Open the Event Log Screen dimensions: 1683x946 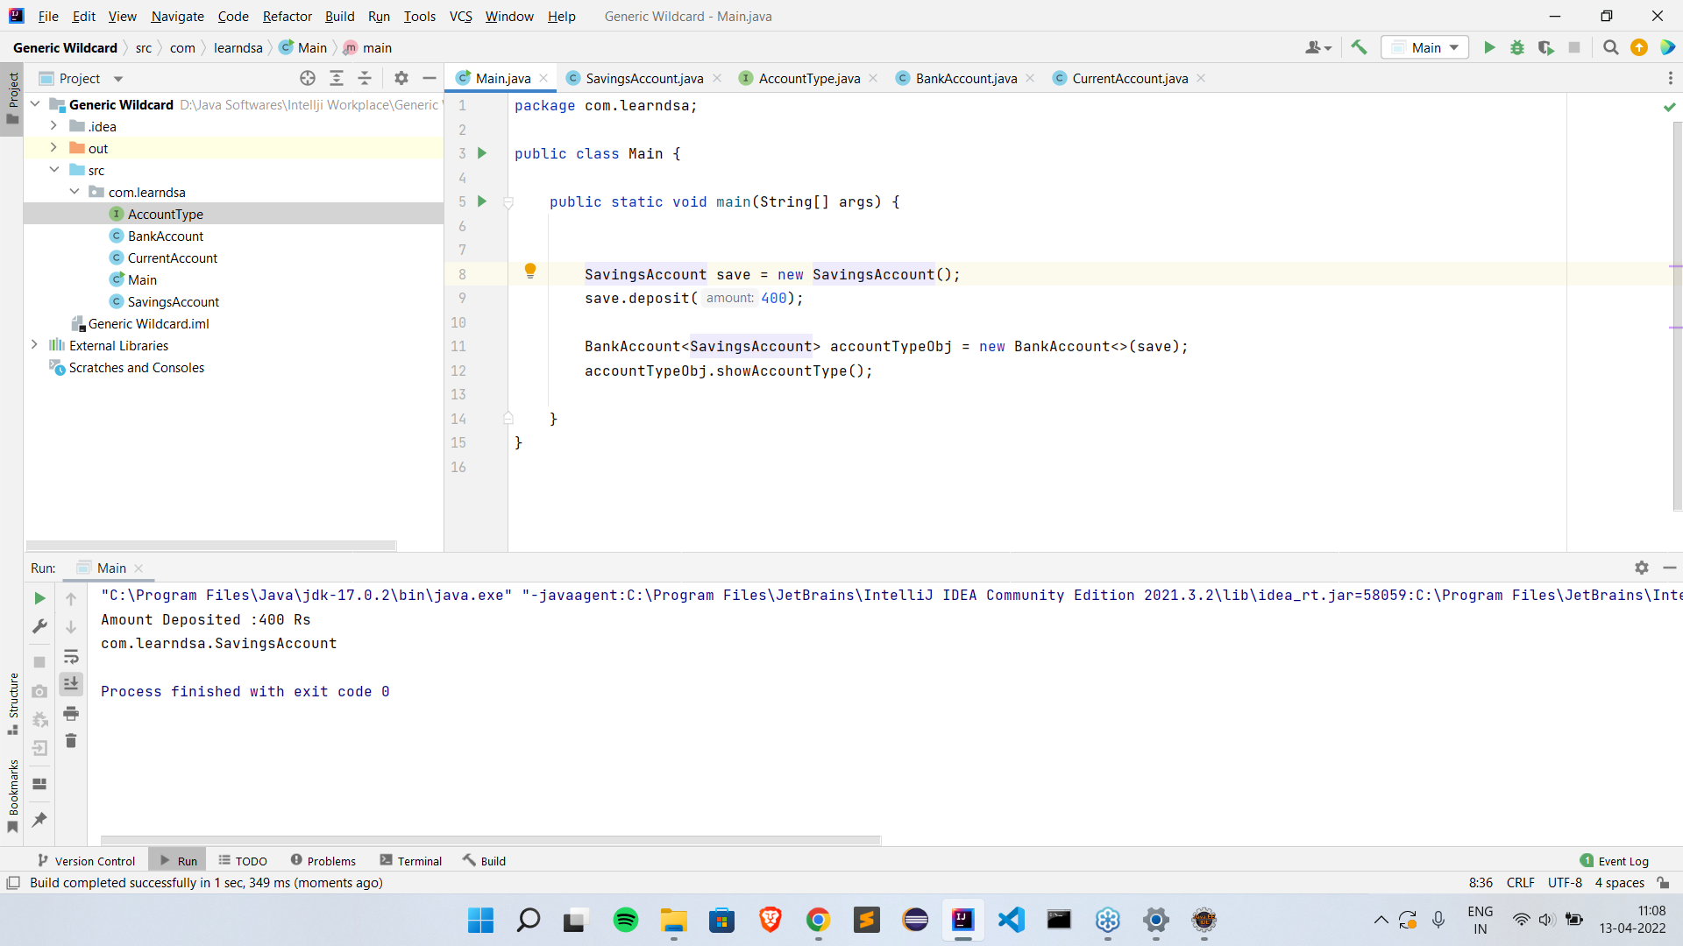1621,860
